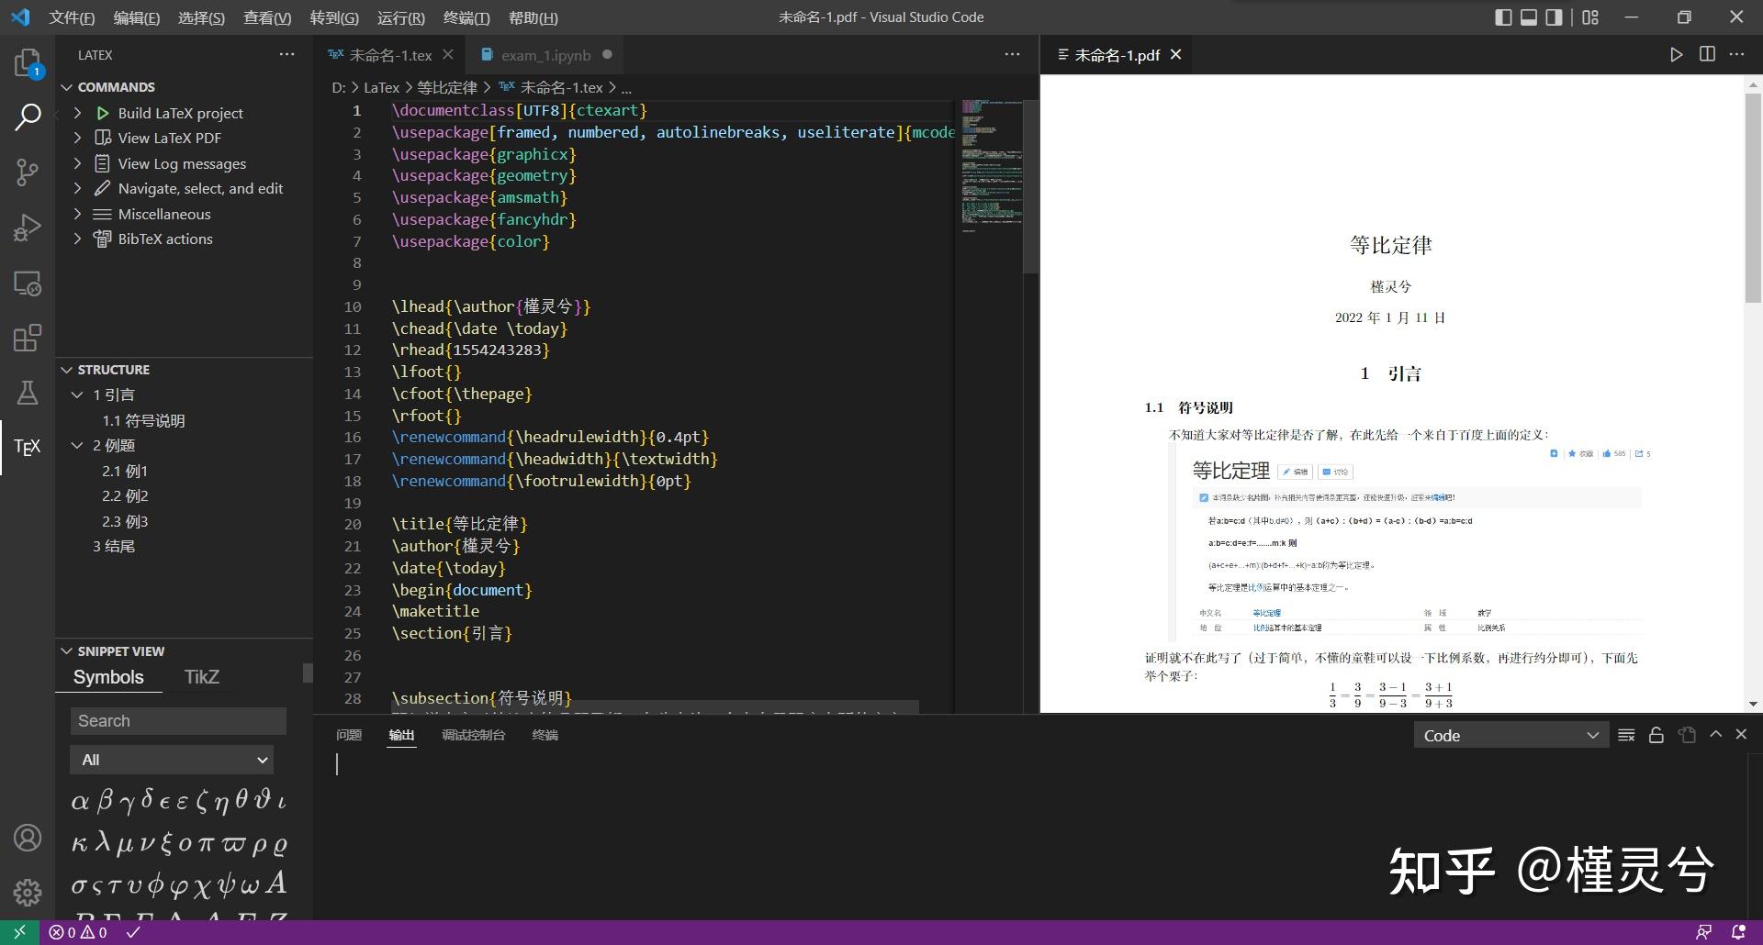The width and height of the screenshot is (1763, 945).
Task: Open the Code output channel dropdown
Action: [1510, 736]
